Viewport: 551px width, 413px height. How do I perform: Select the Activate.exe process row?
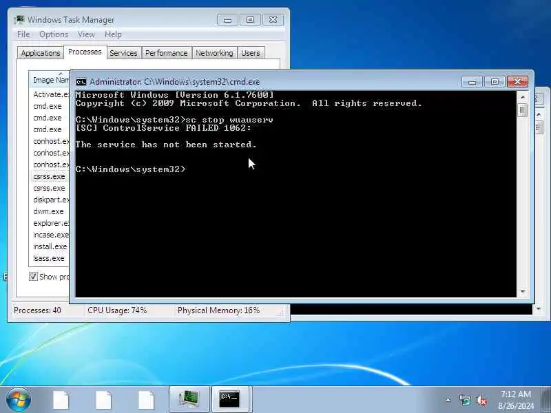click(50, 94)
